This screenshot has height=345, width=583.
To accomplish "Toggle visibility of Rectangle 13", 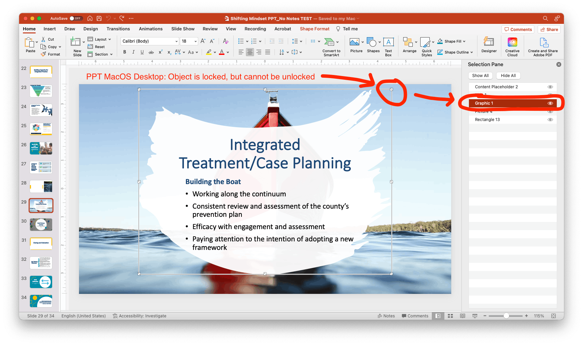I will tap(550, 119).
